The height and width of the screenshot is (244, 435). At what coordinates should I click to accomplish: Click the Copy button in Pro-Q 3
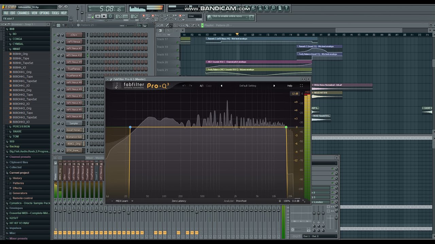click(209, 86)
